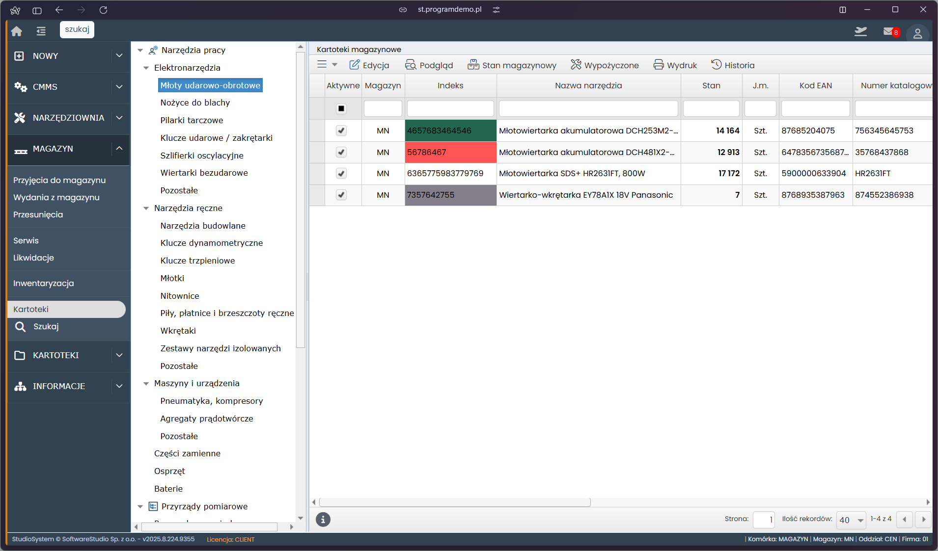Select Pilarki tarczowe in the tree
This screenshot has height=551, width=938.
pyautogui.click(x=192, y=120)
